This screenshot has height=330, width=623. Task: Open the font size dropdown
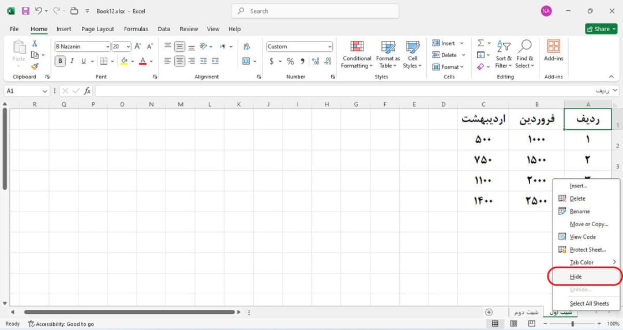click(128, 47)
